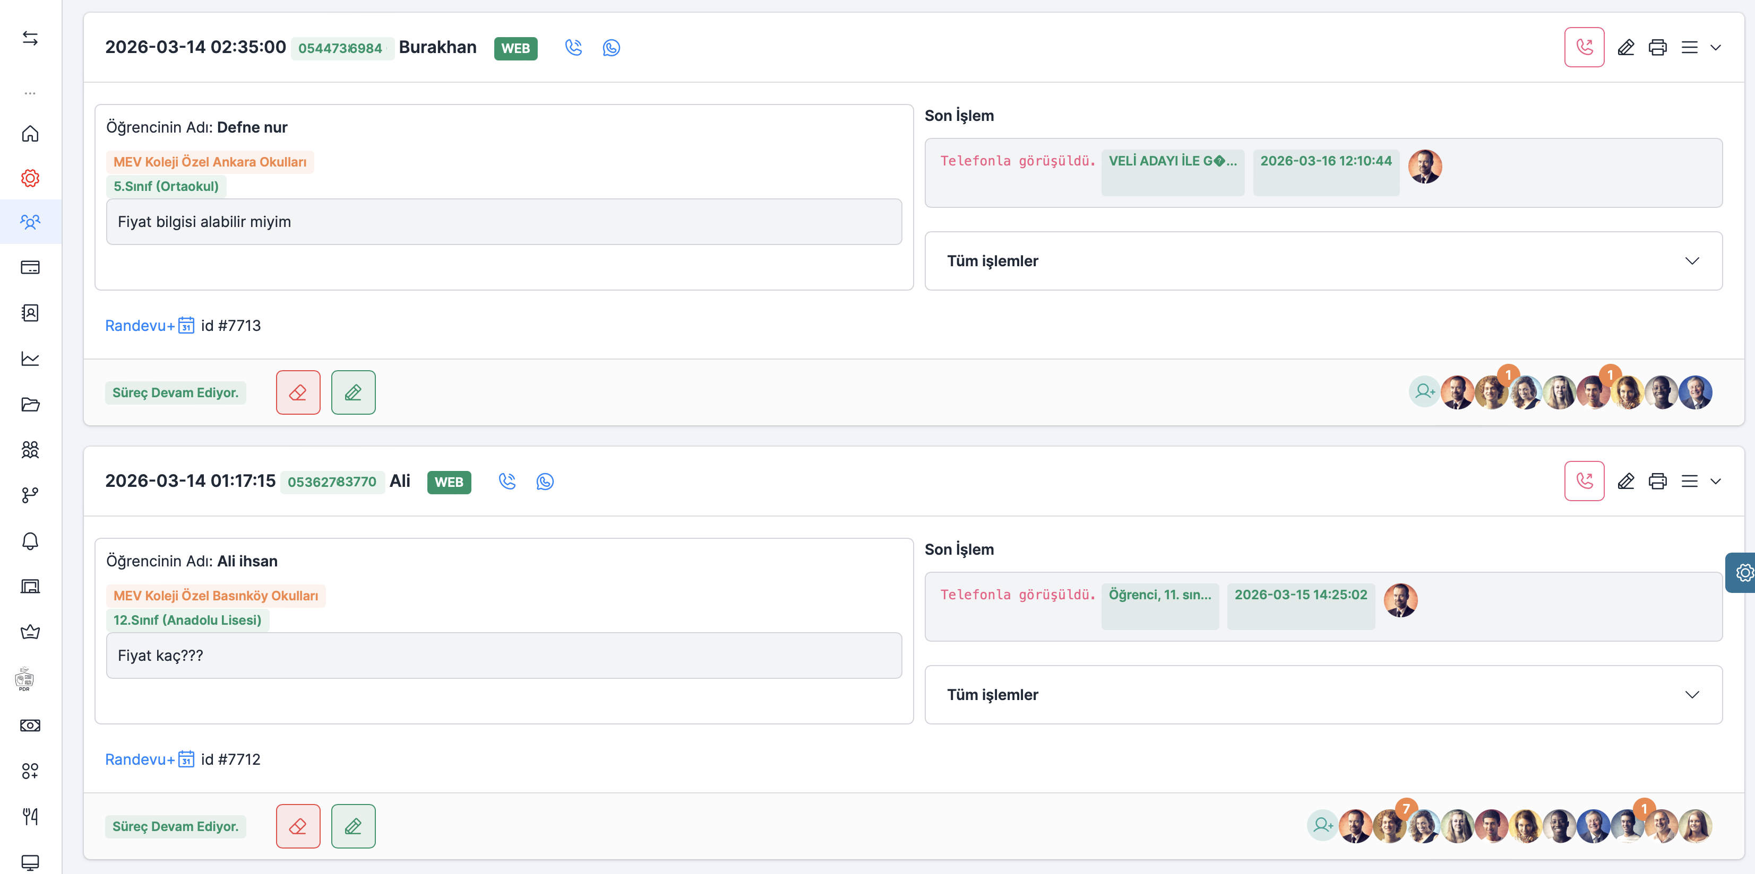Open the home icon in sidebar
The width and height of the screenshot is (1755, 874).
click(x=30, y=134)
